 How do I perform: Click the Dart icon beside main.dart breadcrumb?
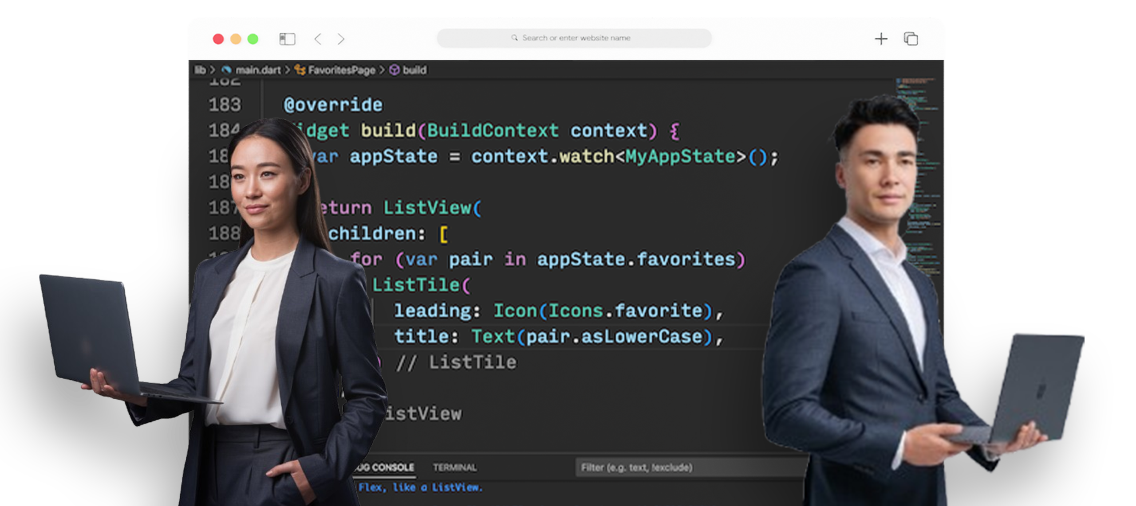click(x=227, y=70)
